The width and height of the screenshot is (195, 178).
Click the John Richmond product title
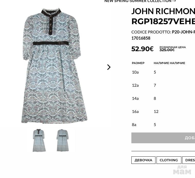[x=163, y=16]
